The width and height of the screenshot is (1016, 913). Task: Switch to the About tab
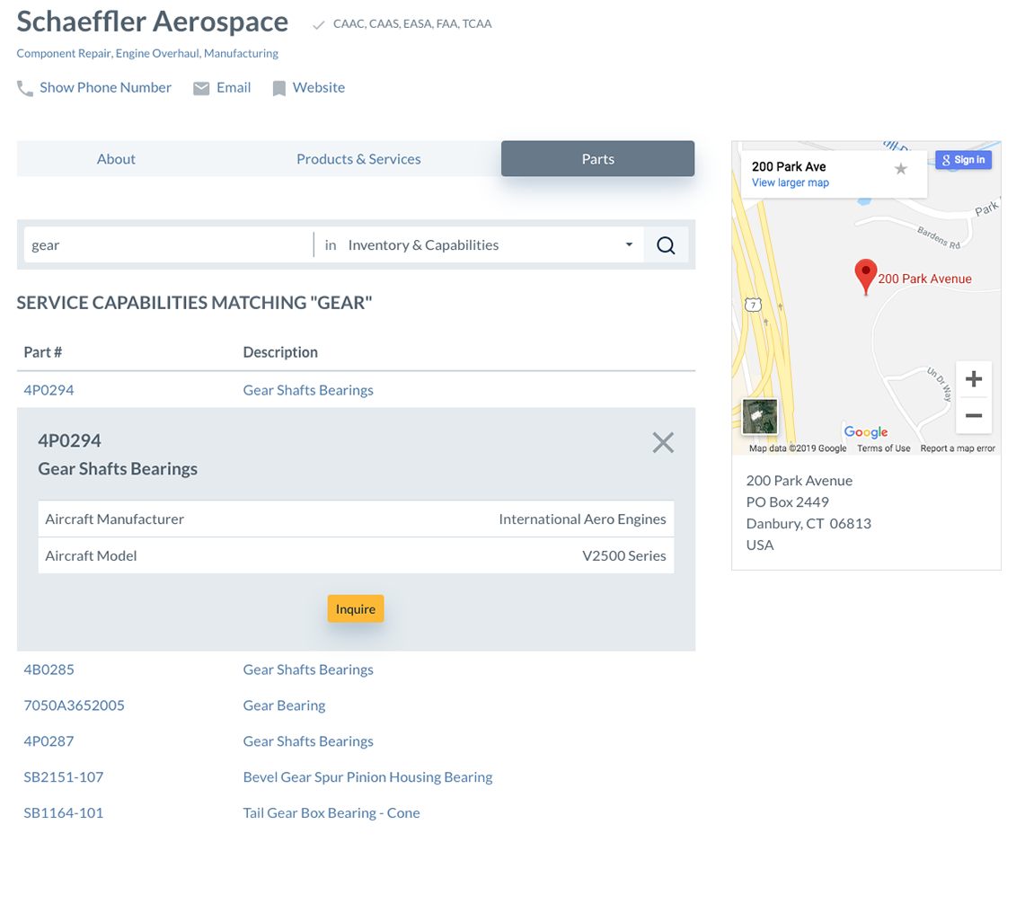coord(116,159)
